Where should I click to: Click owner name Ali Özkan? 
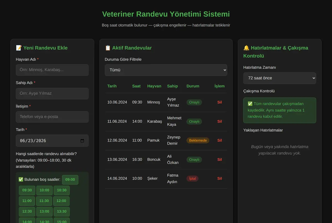[x=173, y=159]
